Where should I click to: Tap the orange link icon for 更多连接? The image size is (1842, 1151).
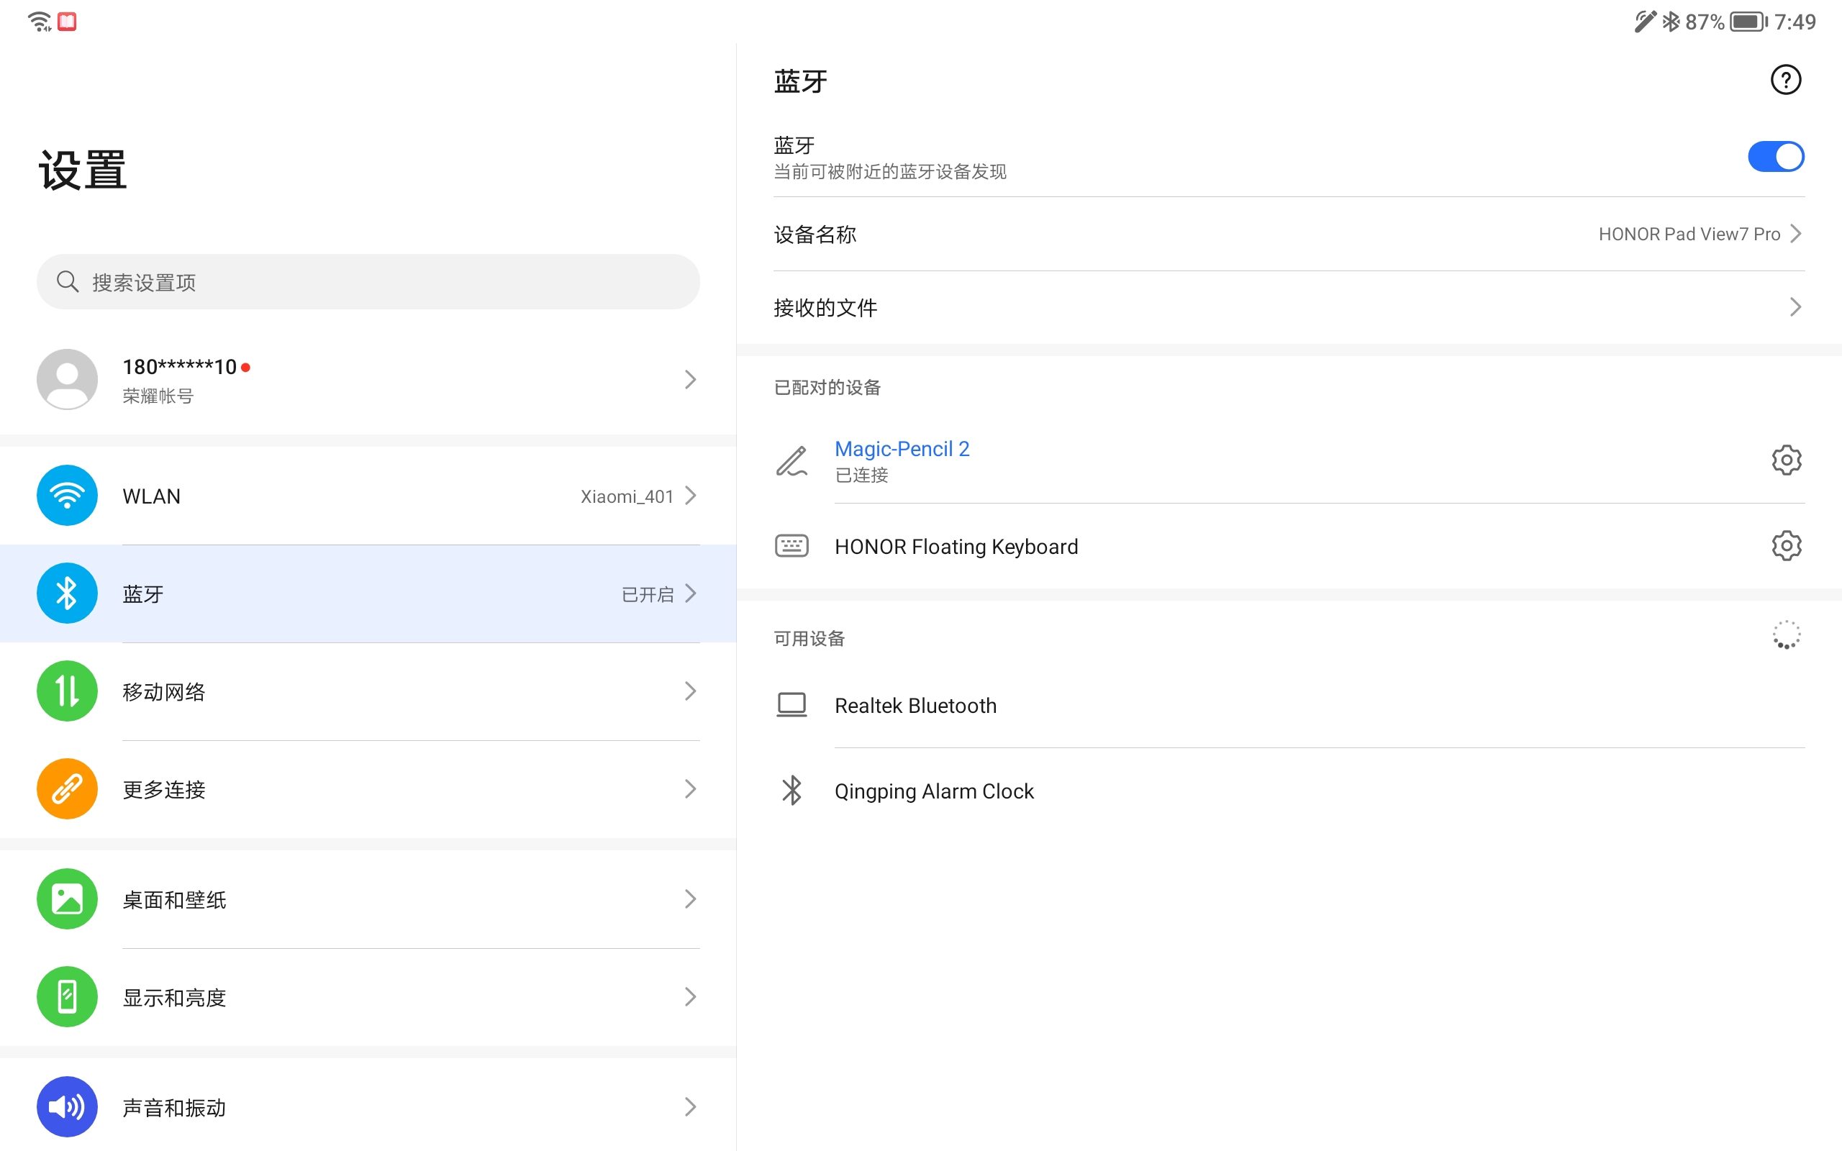coord(67,788)
